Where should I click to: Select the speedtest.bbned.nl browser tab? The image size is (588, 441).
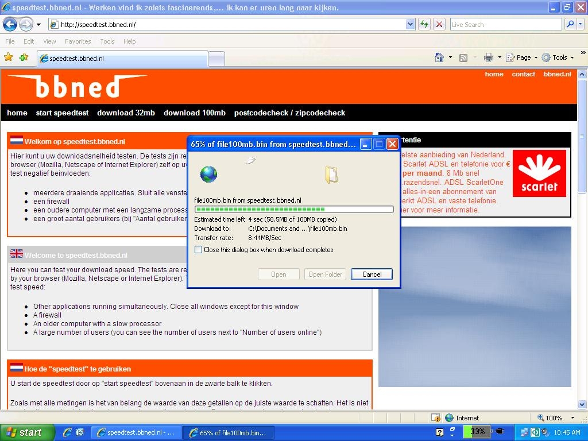coord(122,59)
